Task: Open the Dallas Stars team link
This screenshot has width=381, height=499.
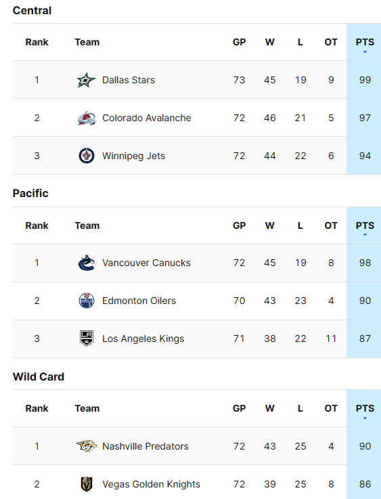Action: [x=129, y=80]
